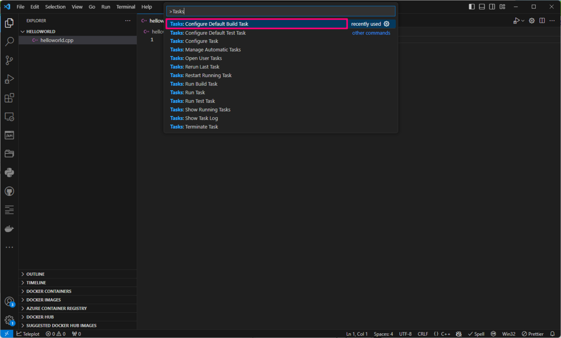Expand the SUGGESTED DOCKER HUB IMAGES section

point(78,325)
